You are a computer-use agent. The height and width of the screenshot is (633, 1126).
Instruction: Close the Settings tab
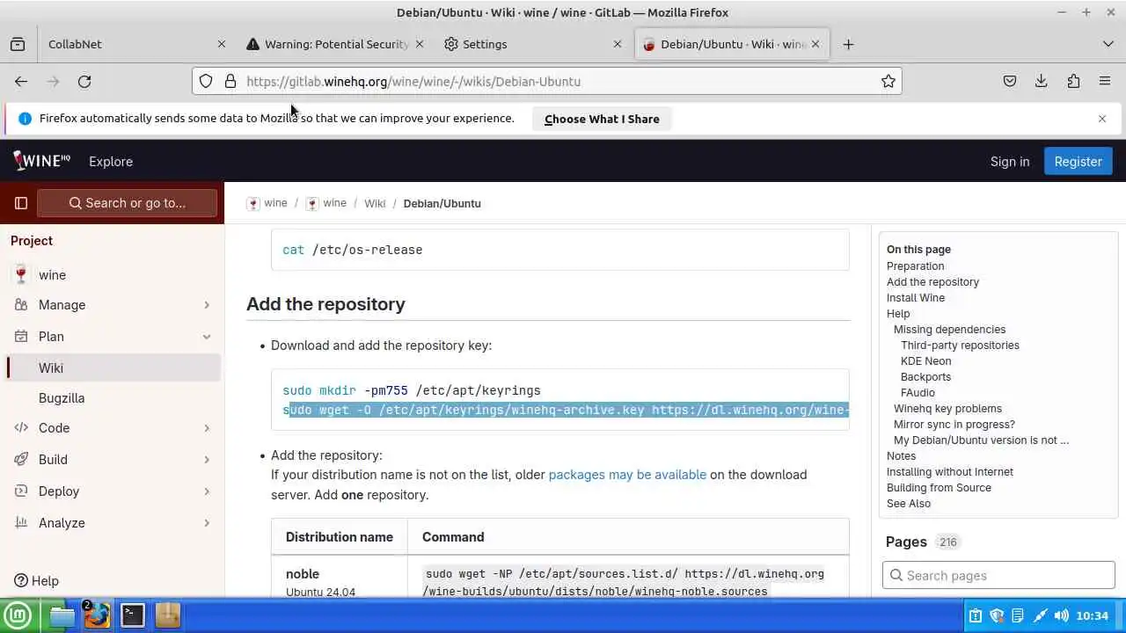tap(618, 44)
